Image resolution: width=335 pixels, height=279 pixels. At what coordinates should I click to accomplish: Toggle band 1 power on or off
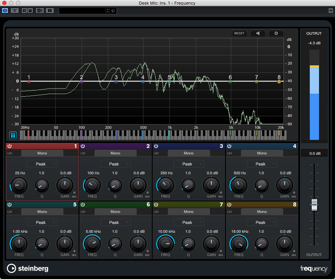9,146
